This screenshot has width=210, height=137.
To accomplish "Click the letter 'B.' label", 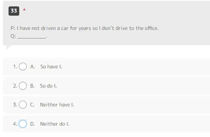I will pyautogui.click(x=32, y=86).
